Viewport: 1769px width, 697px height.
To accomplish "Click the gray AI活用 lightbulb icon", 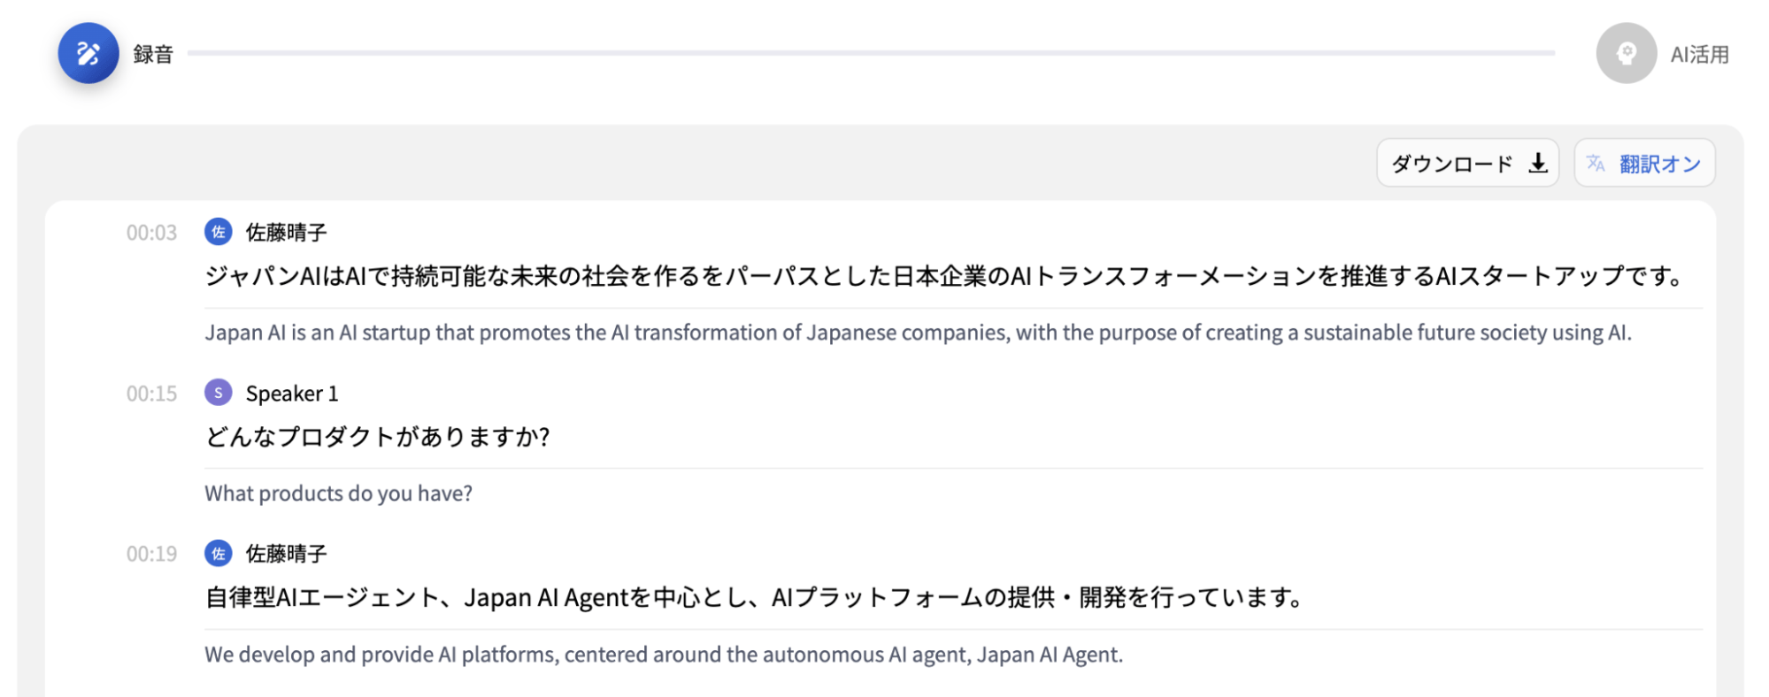I will pos(1626,53).
